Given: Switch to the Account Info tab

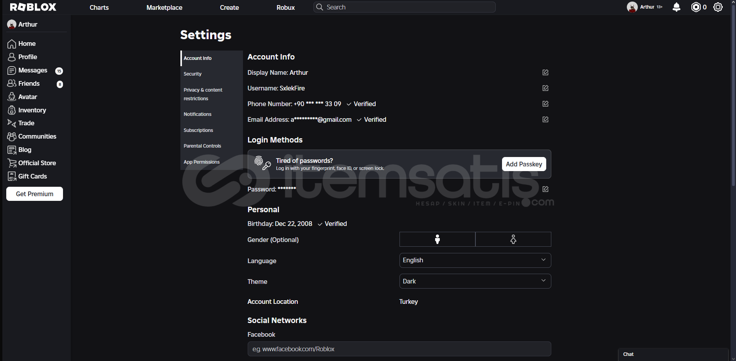Looking at the screenshot, I should (x=212, y=58).
